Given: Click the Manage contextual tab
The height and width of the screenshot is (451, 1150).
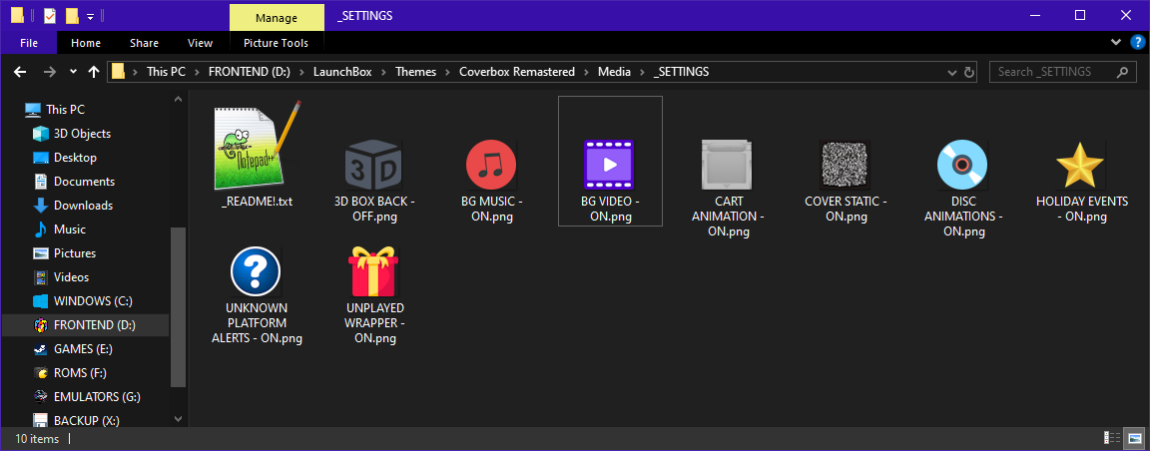Looking at the screenshot, I should (x=277, y=18).
